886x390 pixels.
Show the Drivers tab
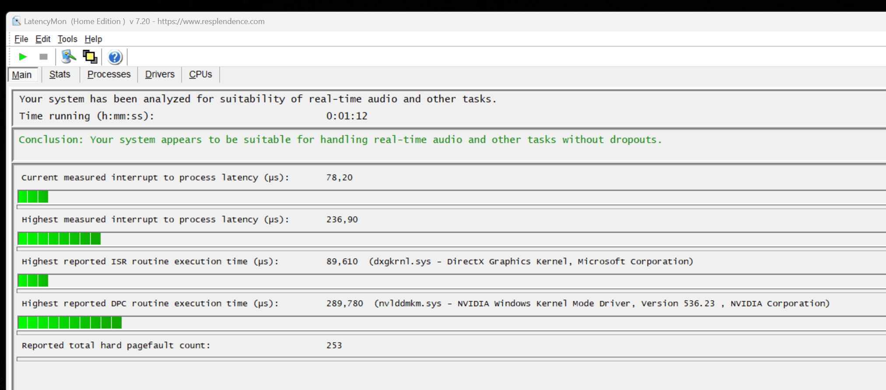pos(160,74)
